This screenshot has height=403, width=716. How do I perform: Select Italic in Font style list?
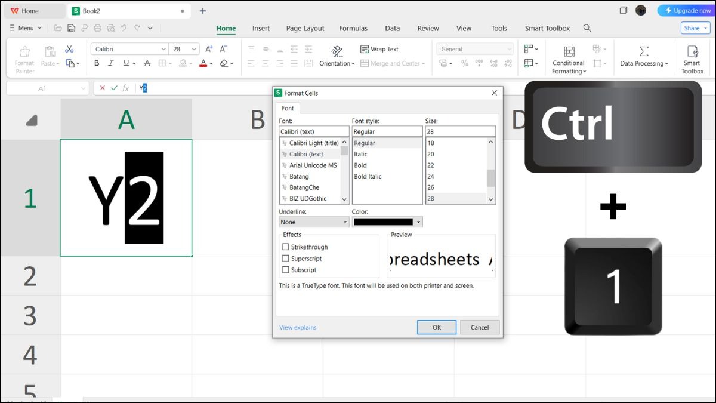coord(361,154)
